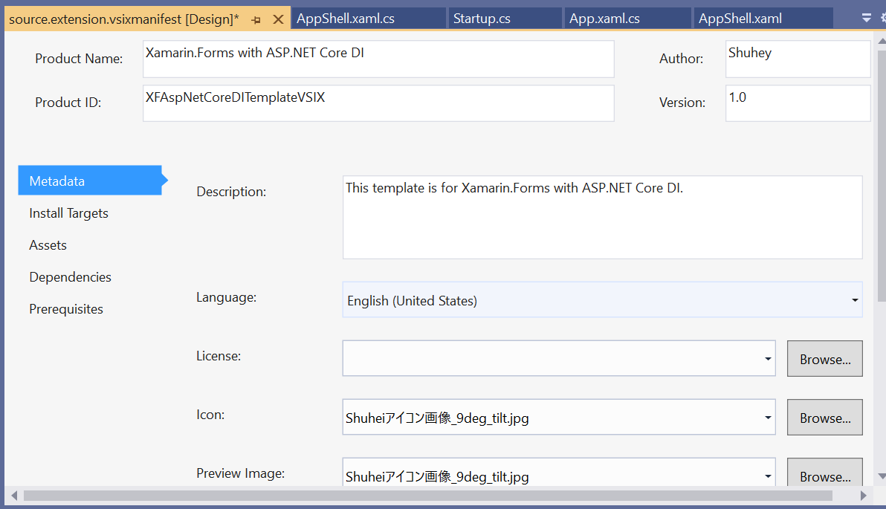
Task: Switch to the Startup.cs tab
Action: [x=482, y=19]
